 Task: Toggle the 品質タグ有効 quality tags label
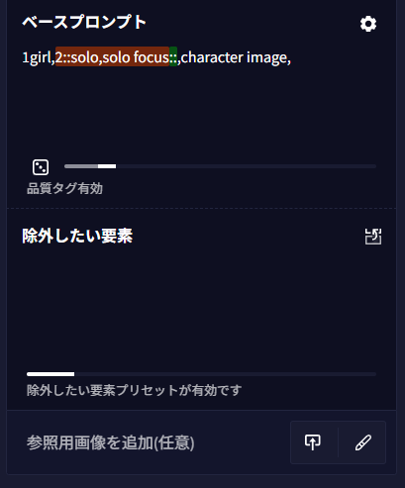(x=64, y=189)
